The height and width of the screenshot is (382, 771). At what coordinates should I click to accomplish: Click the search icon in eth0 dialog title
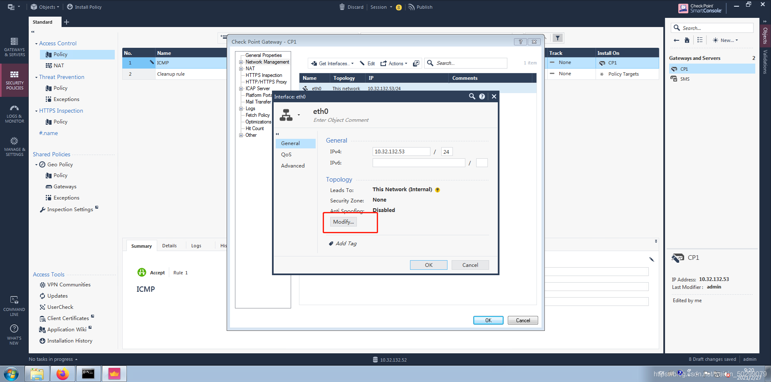coord(472,96)
